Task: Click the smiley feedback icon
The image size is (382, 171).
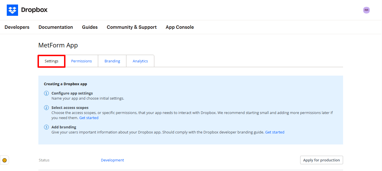Action: [x=5, y=160]
